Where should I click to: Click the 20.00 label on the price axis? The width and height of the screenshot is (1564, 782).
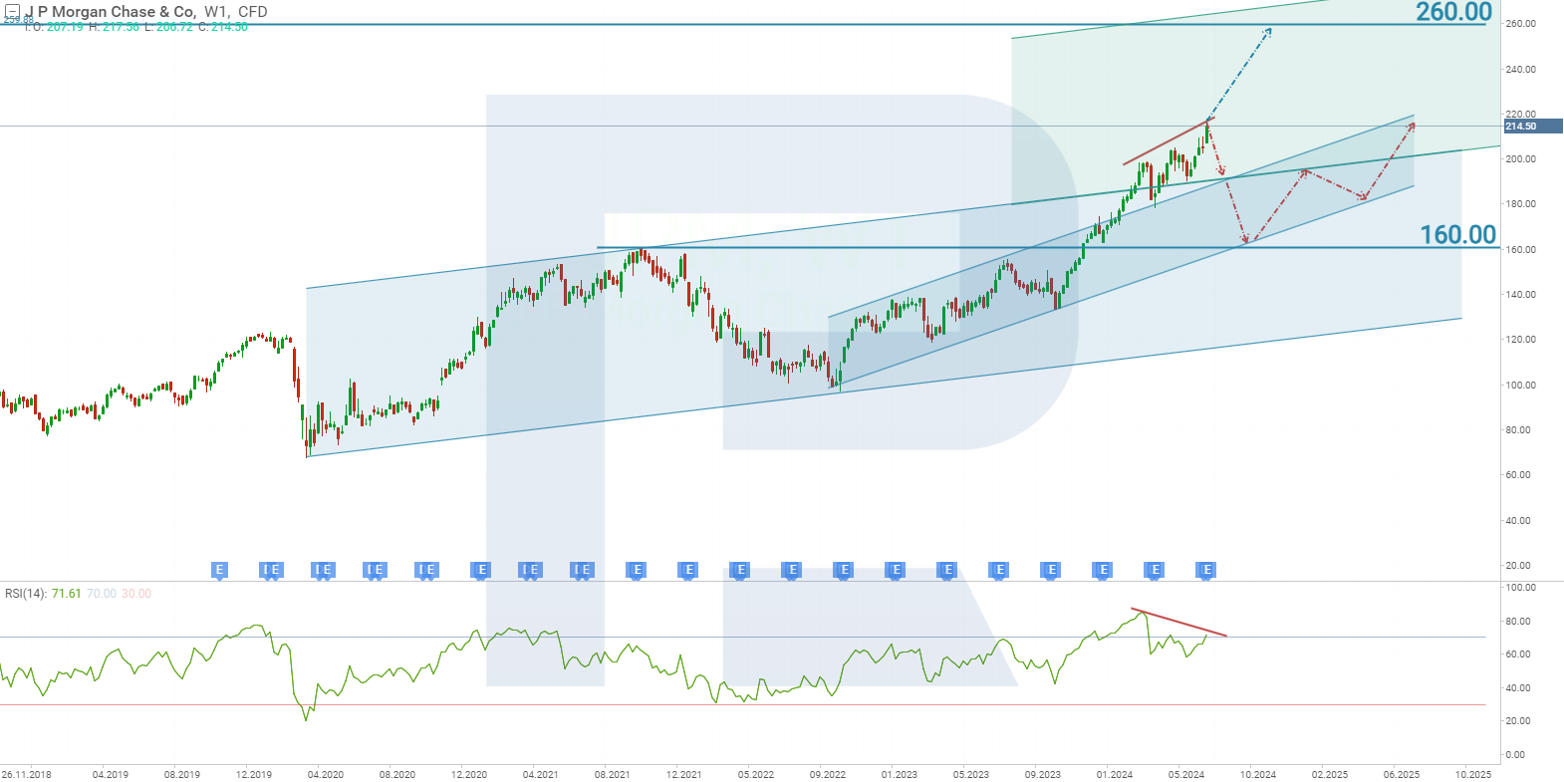pyautogui.click(x=1518, y=566)
